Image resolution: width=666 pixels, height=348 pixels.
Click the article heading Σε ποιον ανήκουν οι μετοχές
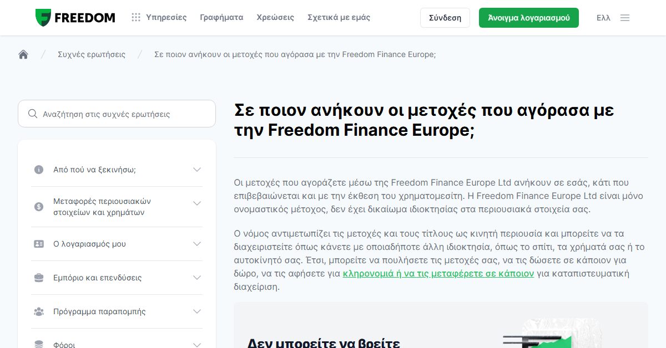click(x=424, y=120)
